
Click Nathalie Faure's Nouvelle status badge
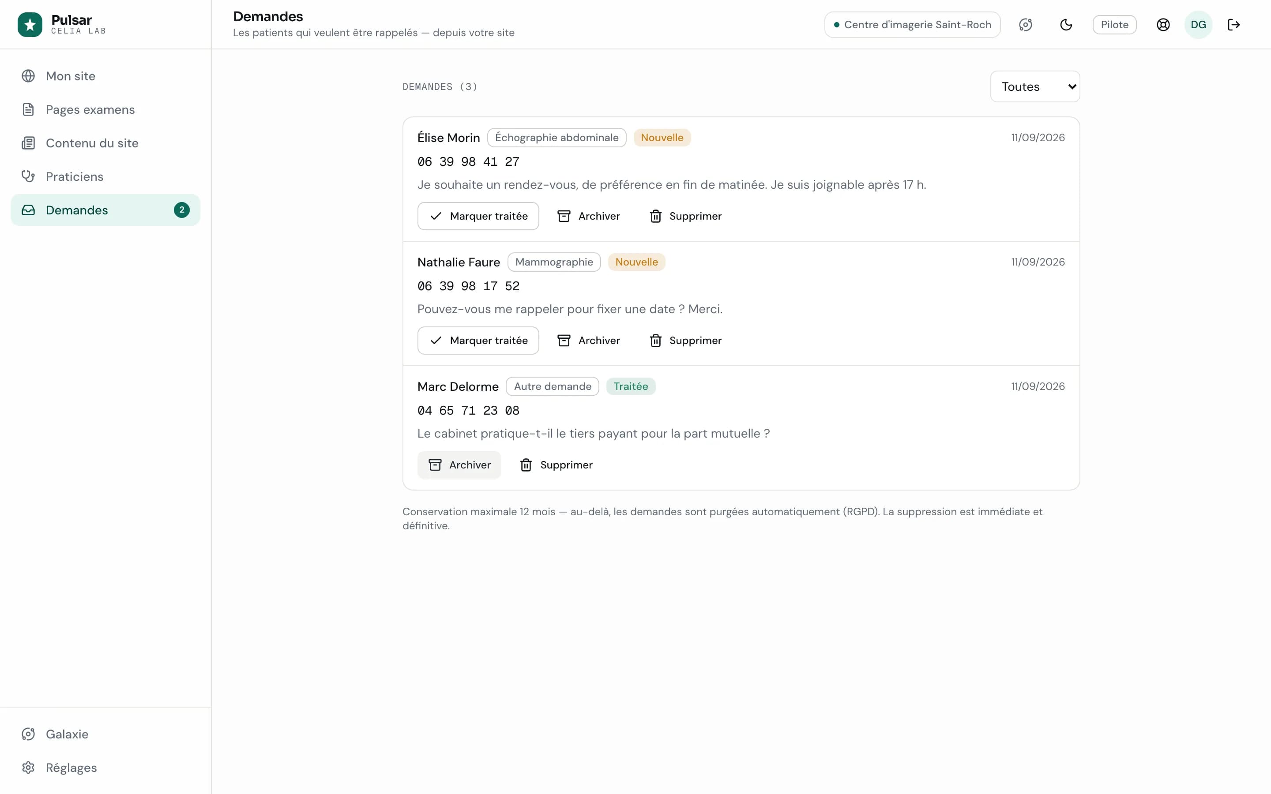(636, 262)
